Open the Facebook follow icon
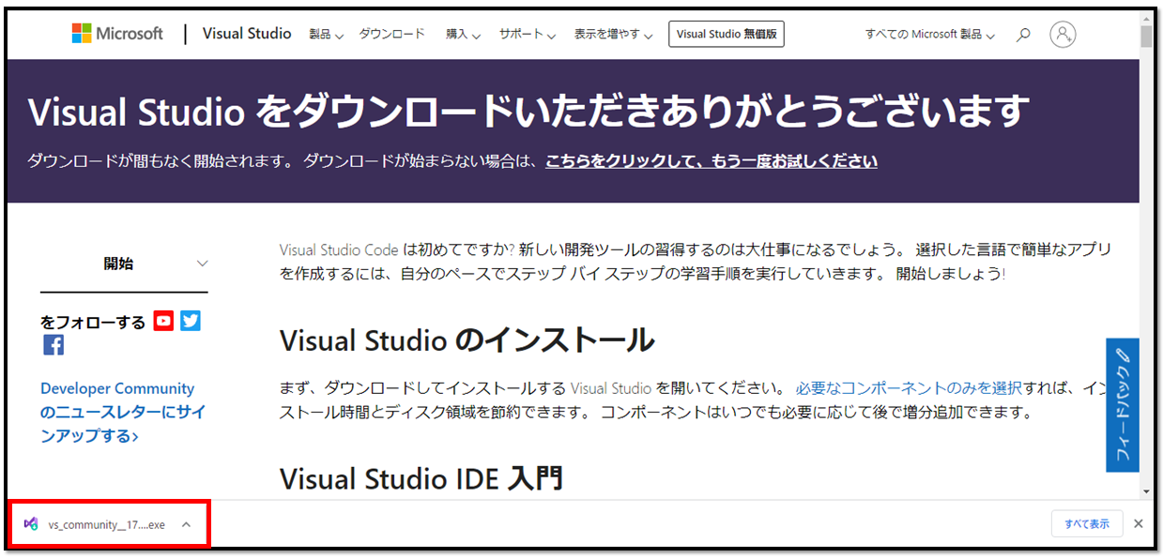This screenshot has width=1163, height=558. tap(54, 344)
